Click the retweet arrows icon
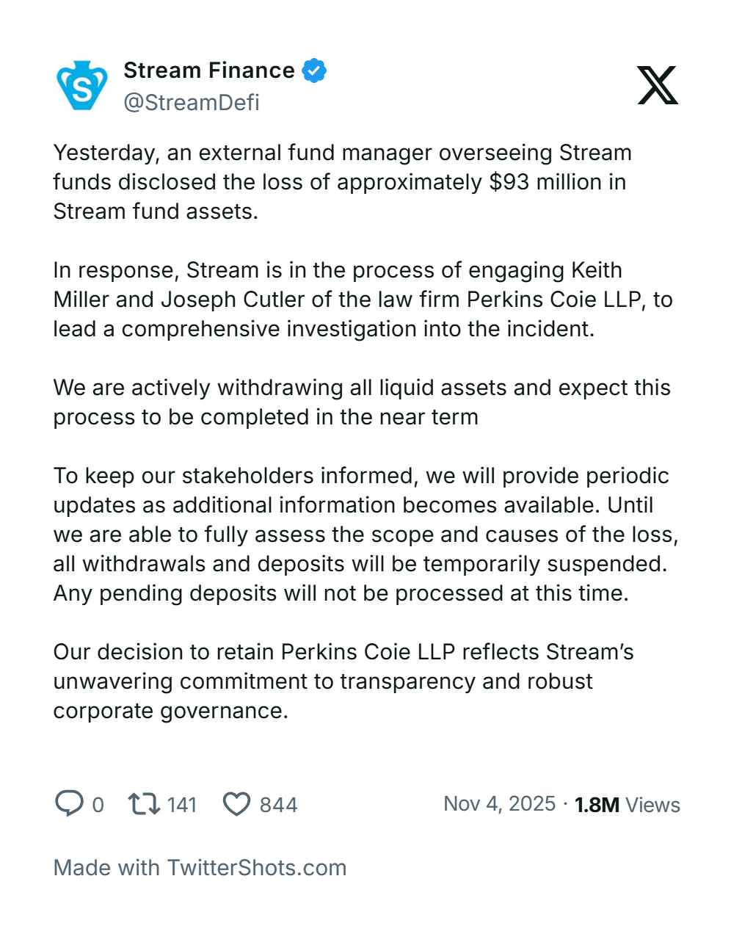This screenshot has width=731, height=934. click(x=144, y=803)
